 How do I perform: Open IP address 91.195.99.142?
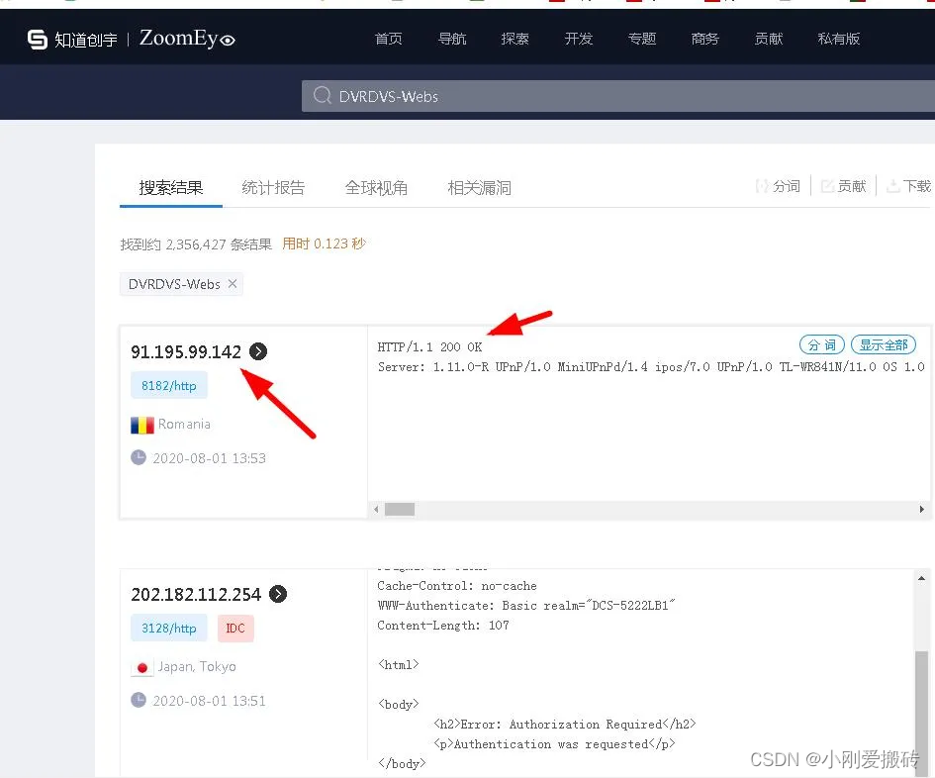coord(186,352)
